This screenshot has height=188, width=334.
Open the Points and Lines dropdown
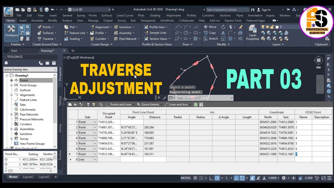[x=120, y=104]
